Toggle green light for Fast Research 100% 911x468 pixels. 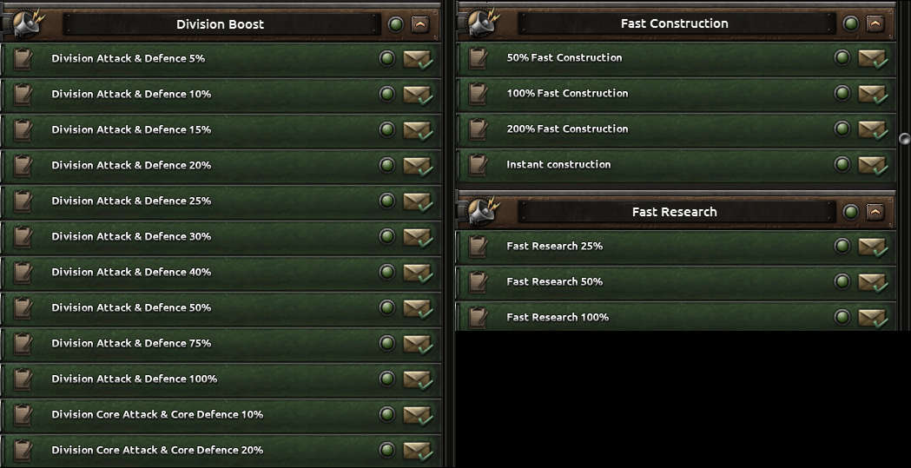842,318
